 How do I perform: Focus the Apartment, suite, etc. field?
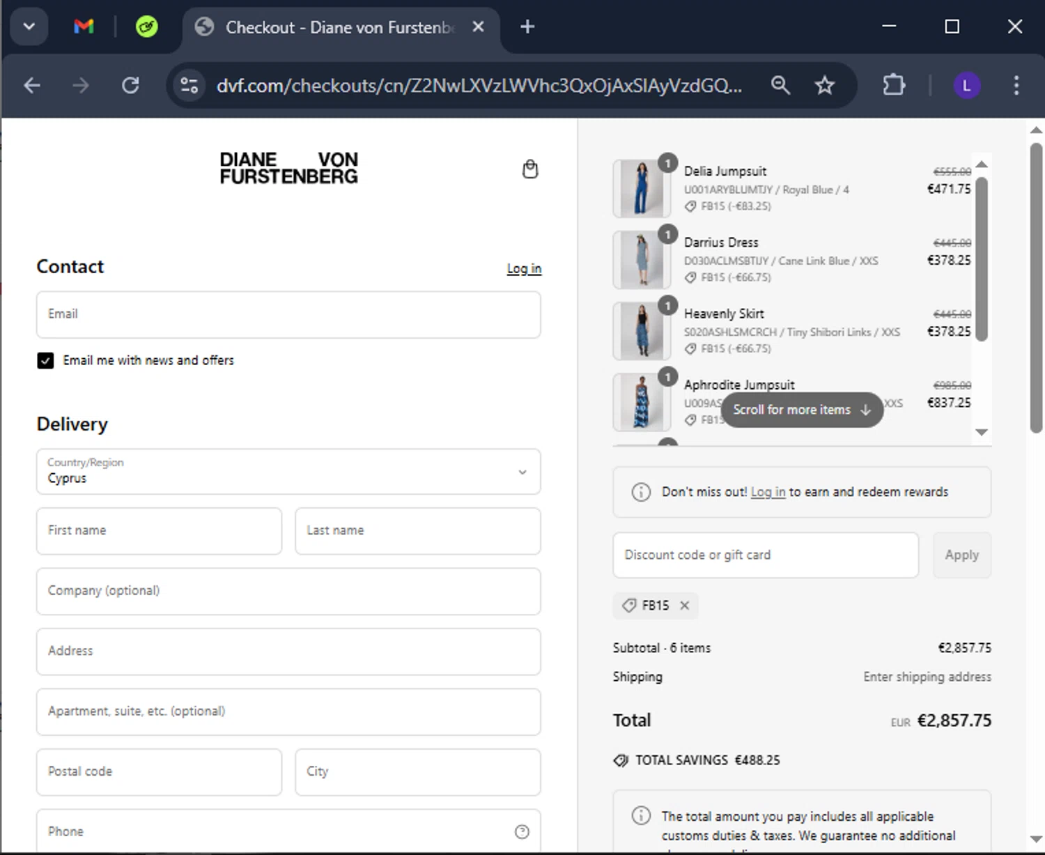(x=288, y=711)
